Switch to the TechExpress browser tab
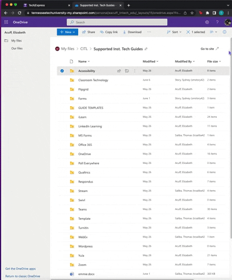232x280 pixels. [x=37, y=5]
